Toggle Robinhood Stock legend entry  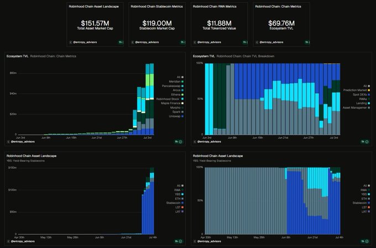170,99
